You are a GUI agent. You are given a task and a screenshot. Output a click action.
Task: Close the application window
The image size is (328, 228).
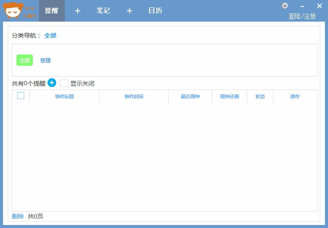pos(319,6)
